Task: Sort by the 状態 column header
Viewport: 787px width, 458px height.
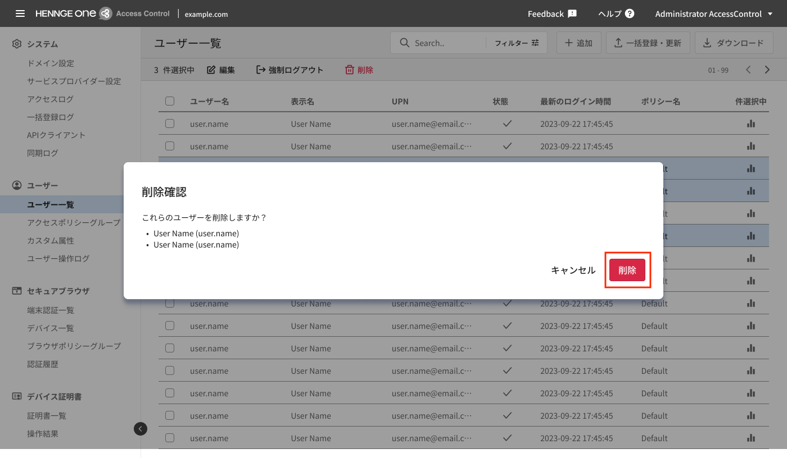Action: coord(500,102)
